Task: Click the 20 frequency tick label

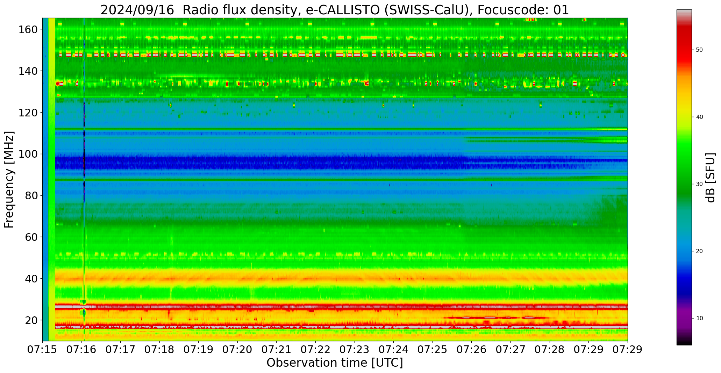Action: (32, 320)
